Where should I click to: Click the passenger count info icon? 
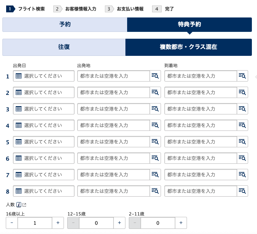[x=19, y=205]
